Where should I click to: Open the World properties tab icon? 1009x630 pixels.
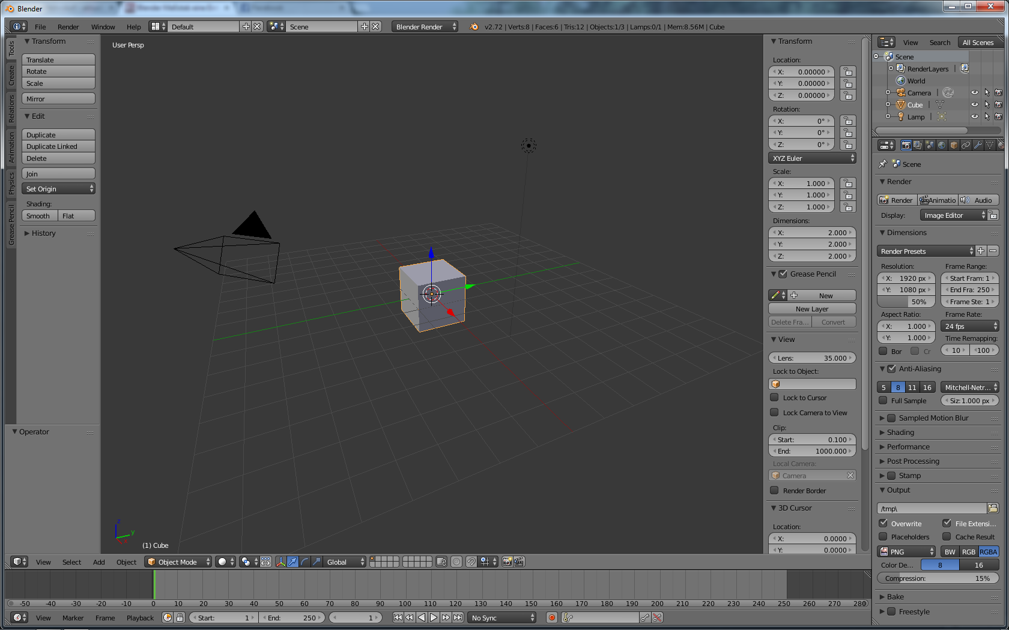[942, 145]
